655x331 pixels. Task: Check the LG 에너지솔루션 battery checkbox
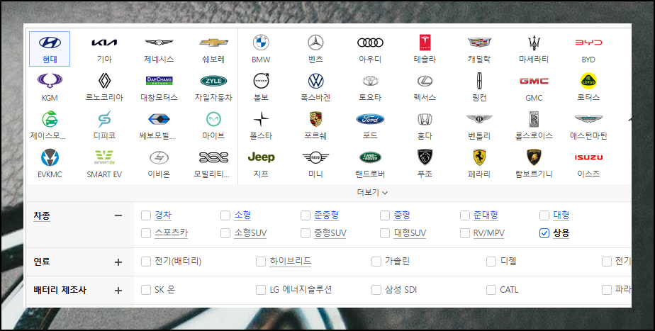(x=261, y=290)
